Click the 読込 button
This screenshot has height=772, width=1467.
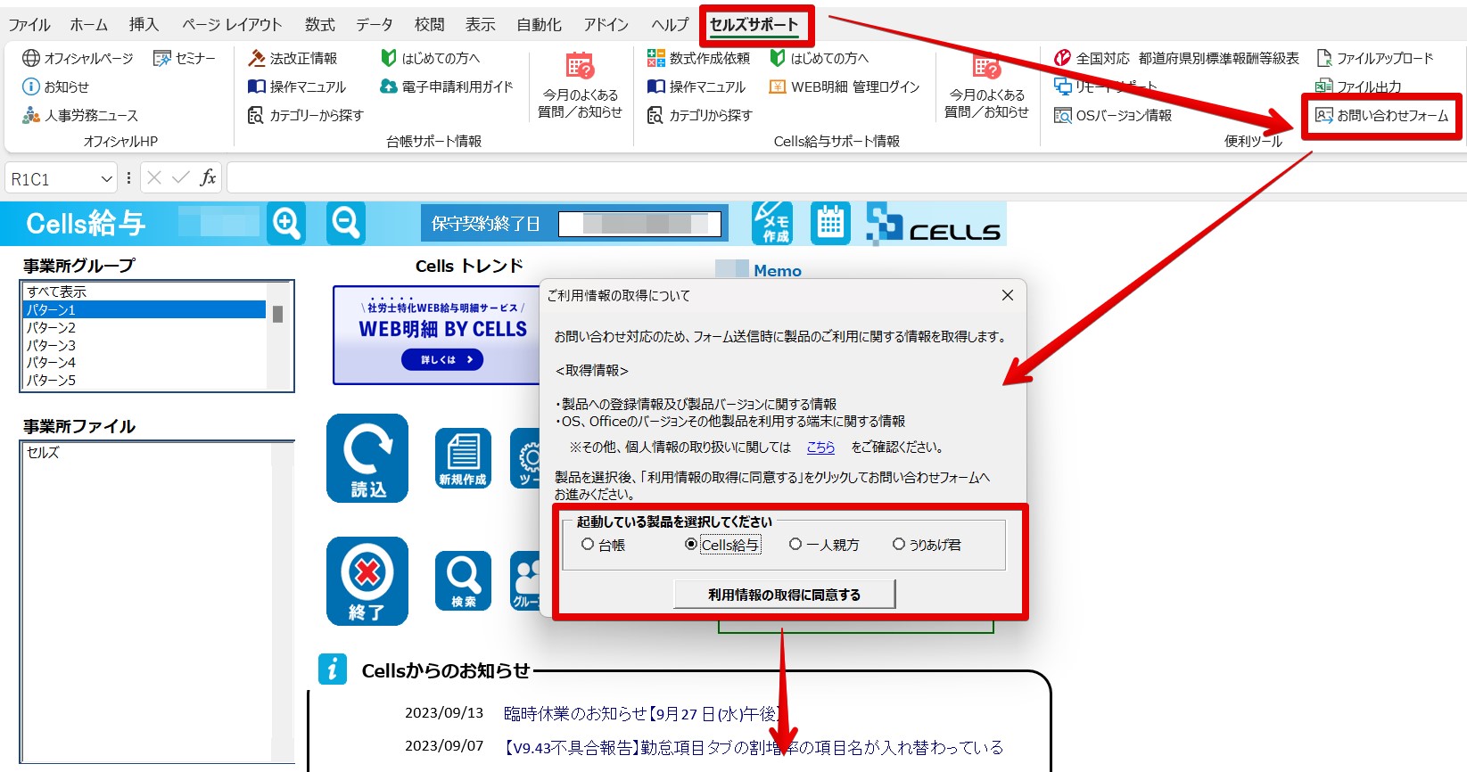(367, 458)
